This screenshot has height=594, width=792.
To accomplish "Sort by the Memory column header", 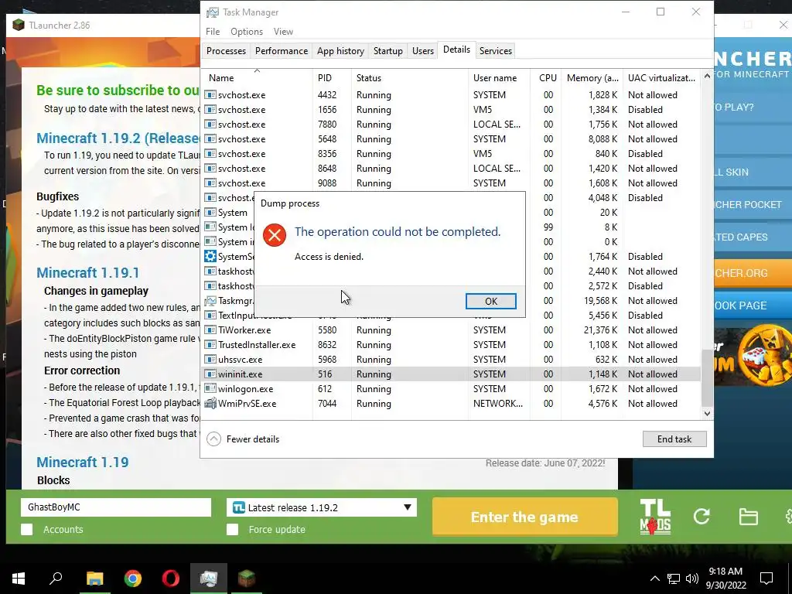I will click(592, 78).
